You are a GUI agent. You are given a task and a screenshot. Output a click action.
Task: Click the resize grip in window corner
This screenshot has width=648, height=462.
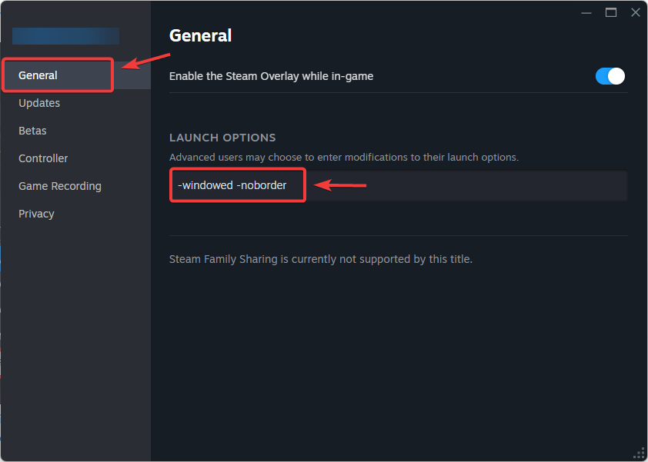tap(639, 453)
